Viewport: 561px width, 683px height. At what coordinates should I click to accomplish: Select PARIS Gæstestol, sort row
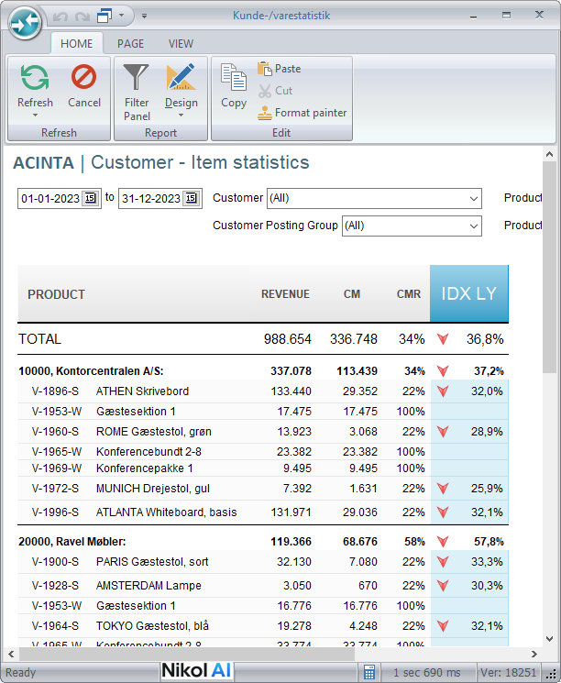point(263,562)
